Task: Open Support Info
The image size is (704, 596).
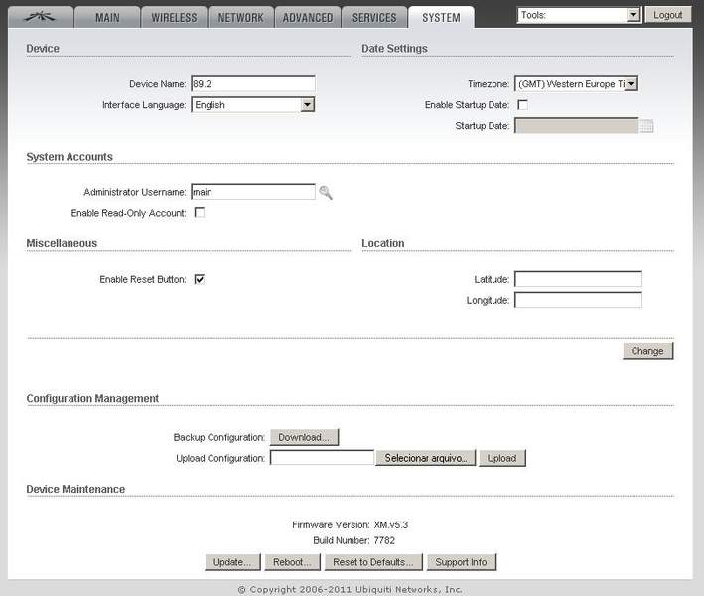Action: (462, 562)
